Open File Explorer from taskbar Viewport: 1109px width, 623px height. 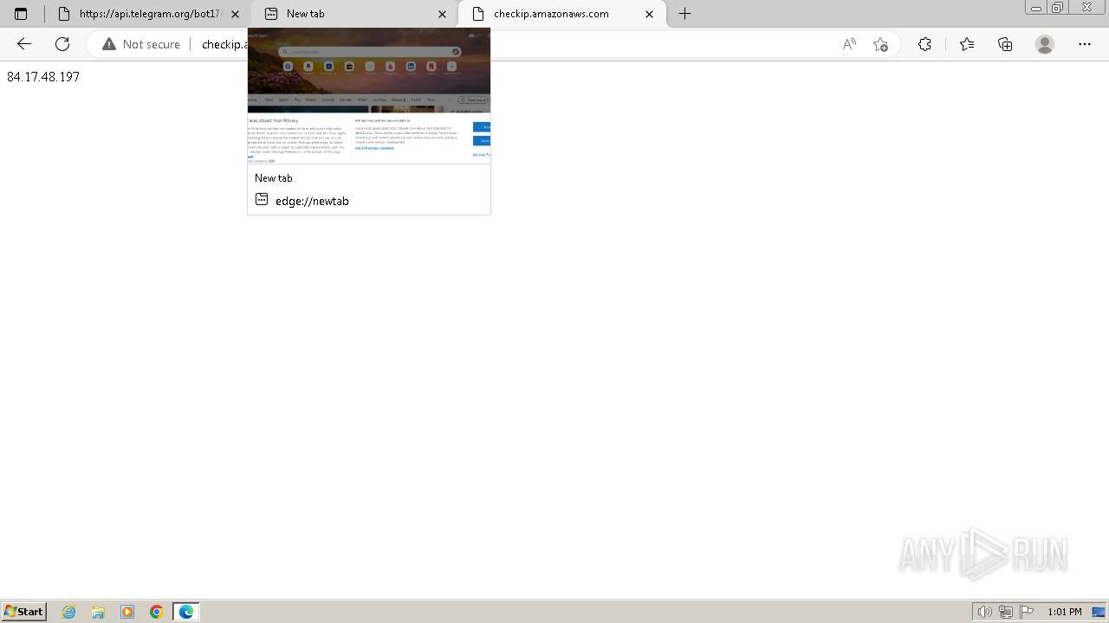coord(98,612)
